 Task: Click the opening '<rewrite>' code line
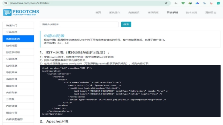[x=58, y=77]
